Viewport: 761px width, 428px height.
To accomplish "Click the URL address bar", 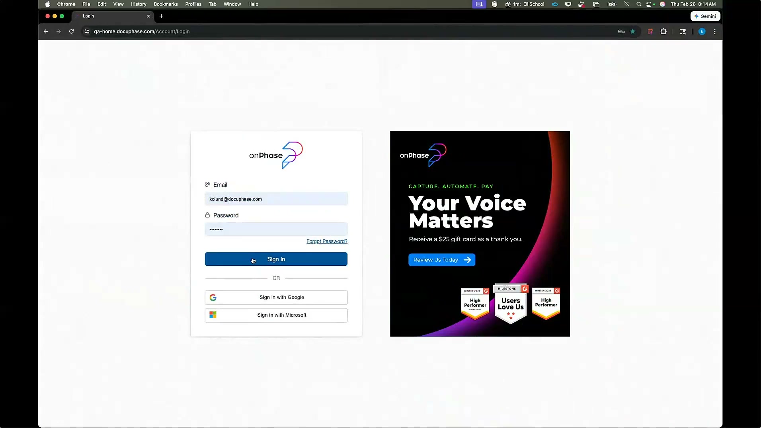I will tap(350, 31).
